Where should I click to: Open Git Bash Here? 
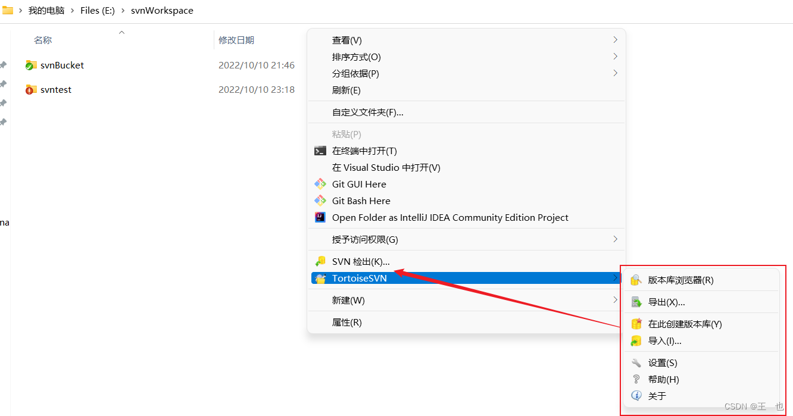(361, 201)
